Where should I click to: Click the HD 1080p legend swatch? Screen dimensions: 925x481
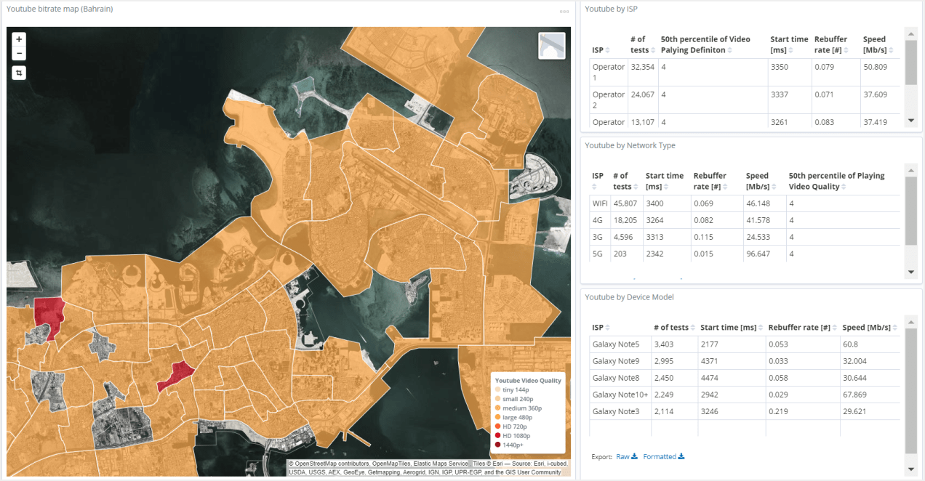coord(497,435)
